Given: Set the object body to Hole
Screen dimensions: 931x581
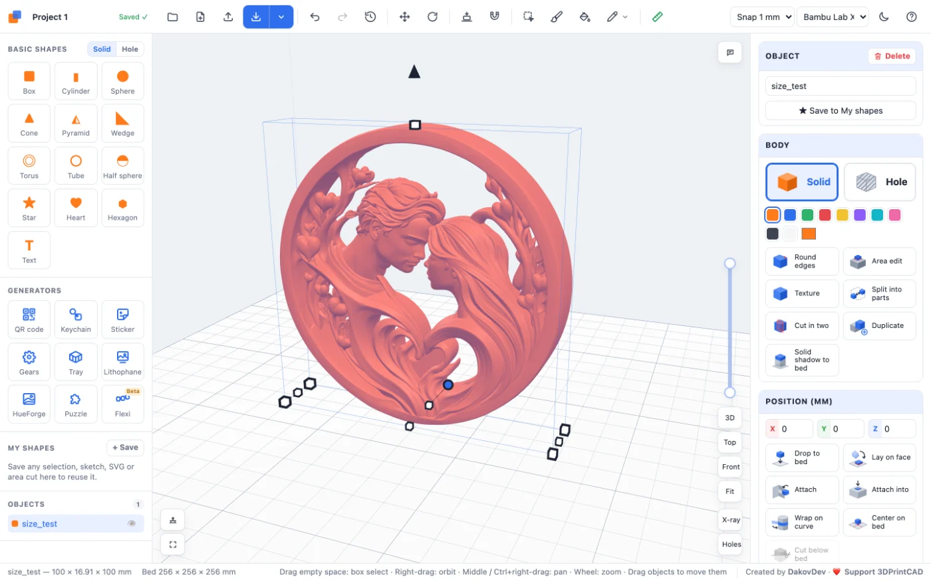Looking at the screenshot, I should [880, 182].
